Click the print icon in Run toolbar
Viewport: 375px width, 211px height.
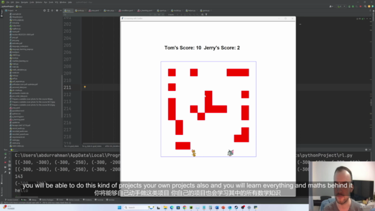9,169
